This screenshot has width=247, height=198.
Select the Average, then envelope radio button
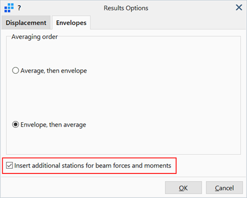pos(15,70)
